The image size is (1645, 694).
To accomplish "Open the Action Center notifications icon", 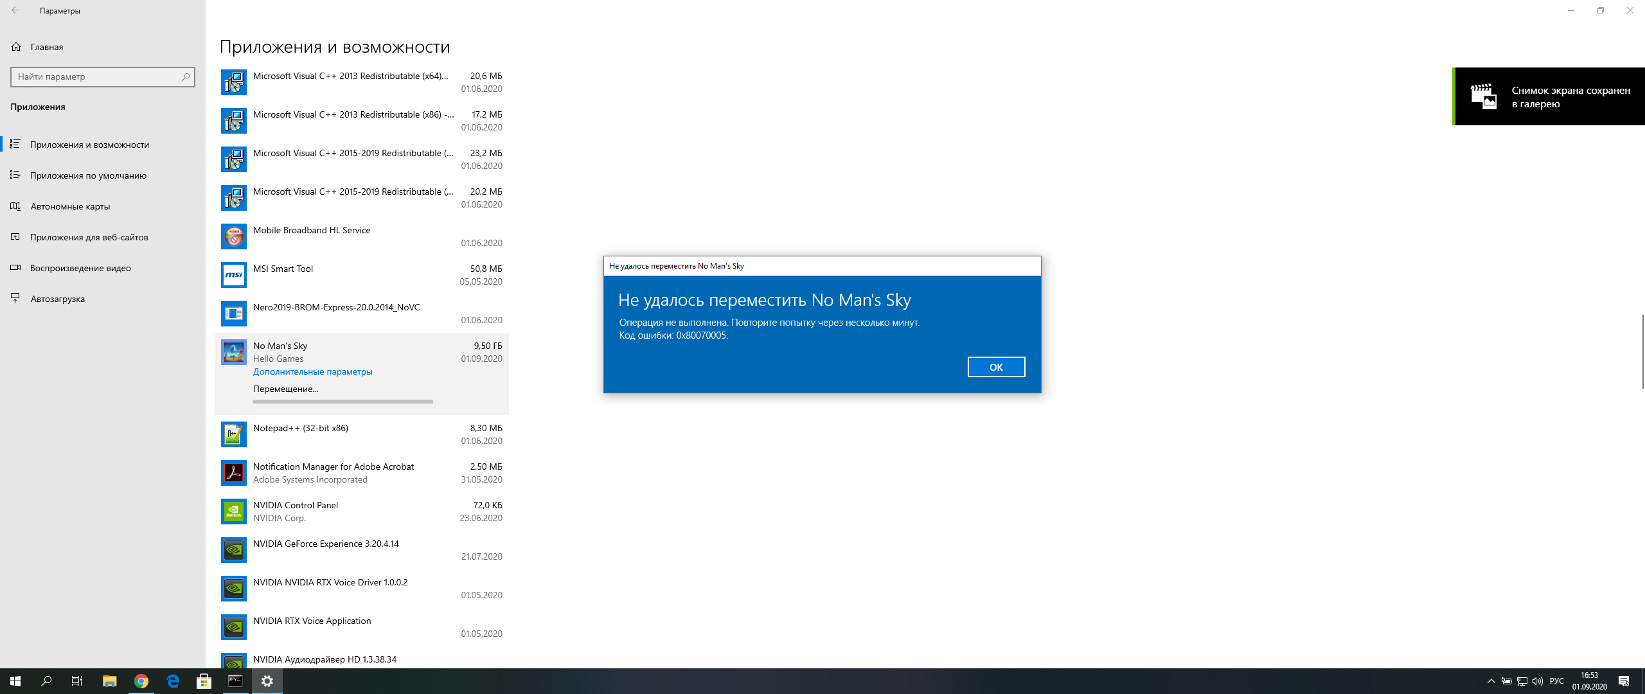I will pyautogui.click(x=1624, y=681).
